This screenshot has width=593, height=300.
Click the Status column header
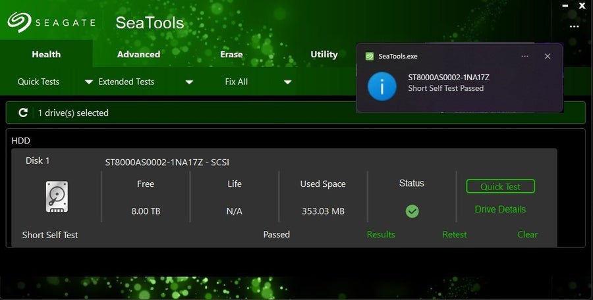click(411, 184)
